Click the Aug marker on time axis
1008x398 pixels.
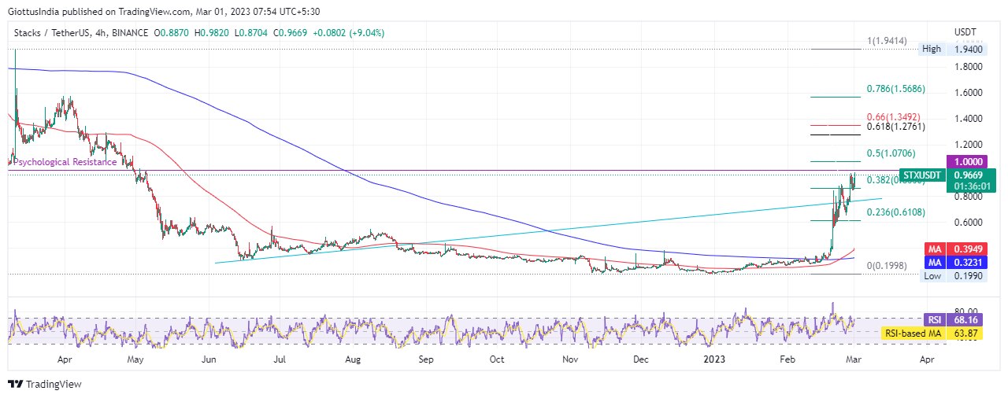(353, 359)
